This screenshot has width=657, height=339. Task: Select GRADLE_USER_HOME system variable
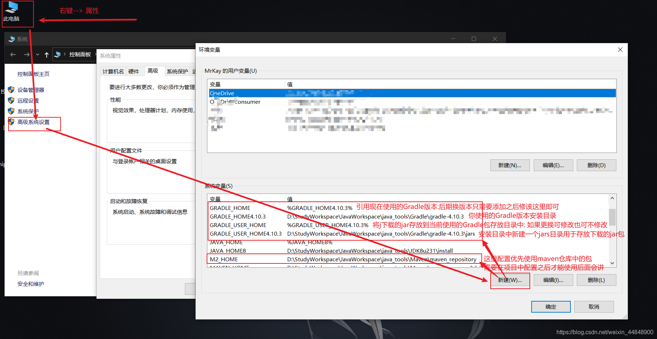click(x=408, y=225)
